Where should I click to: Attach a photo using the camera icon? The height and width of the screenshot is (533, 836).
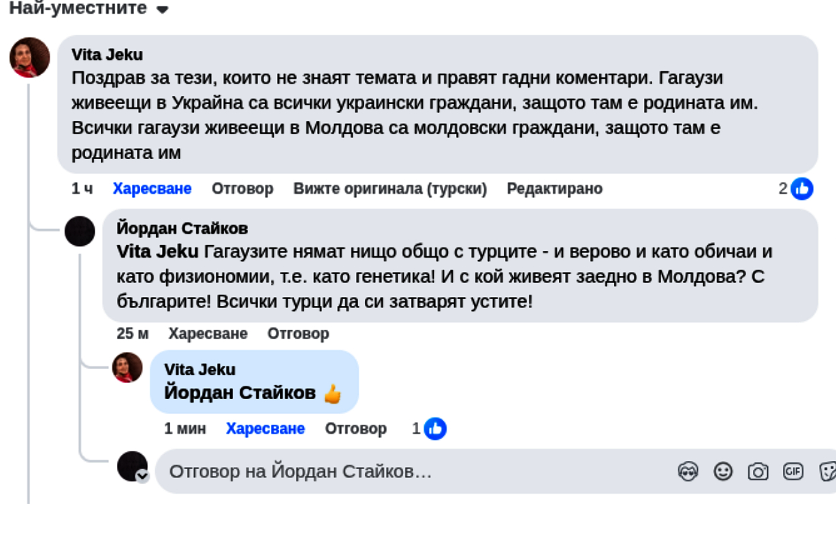click(x=758, y=471)
